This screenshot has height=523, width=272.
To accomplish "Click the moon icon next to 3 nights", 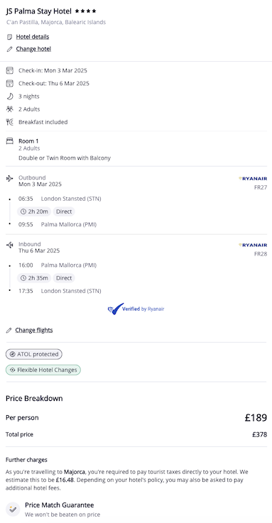I will click(x=10, y=97).
